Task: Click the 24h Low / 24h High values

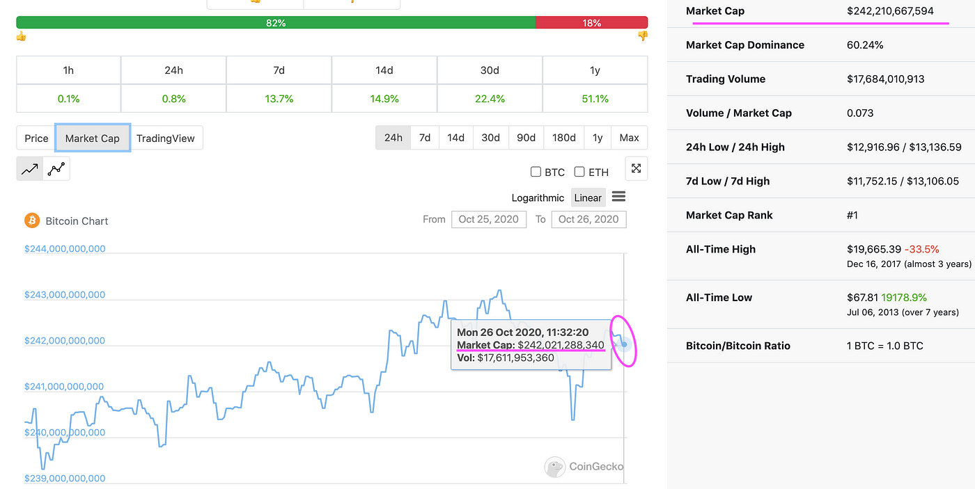Action: pyautogui.click(x=904, y=147)
